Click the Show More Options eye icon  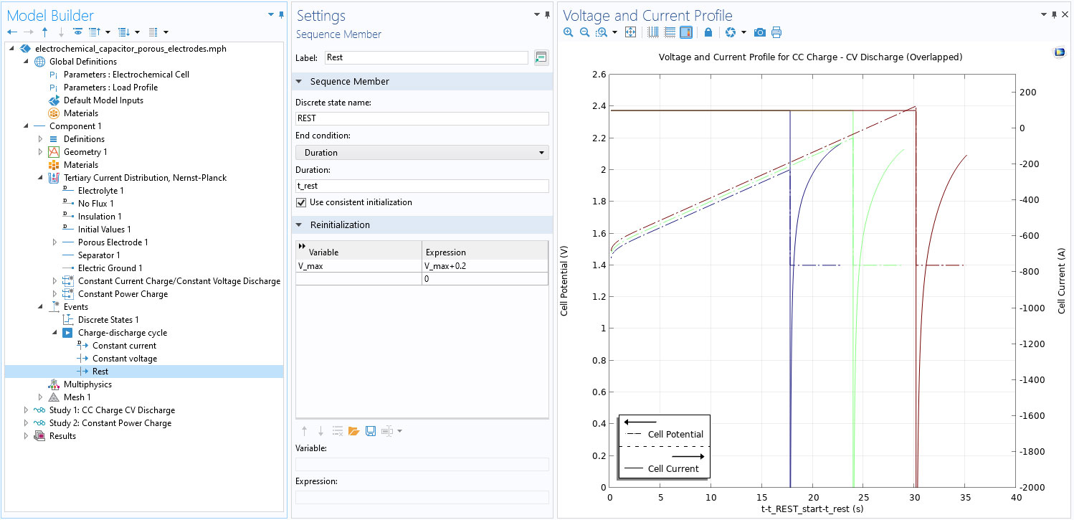click(77, 32)
